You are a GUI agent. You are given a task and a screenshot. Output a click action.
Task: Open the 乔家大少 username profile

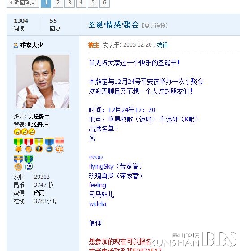pyautogui.click(x=31, y=45)
